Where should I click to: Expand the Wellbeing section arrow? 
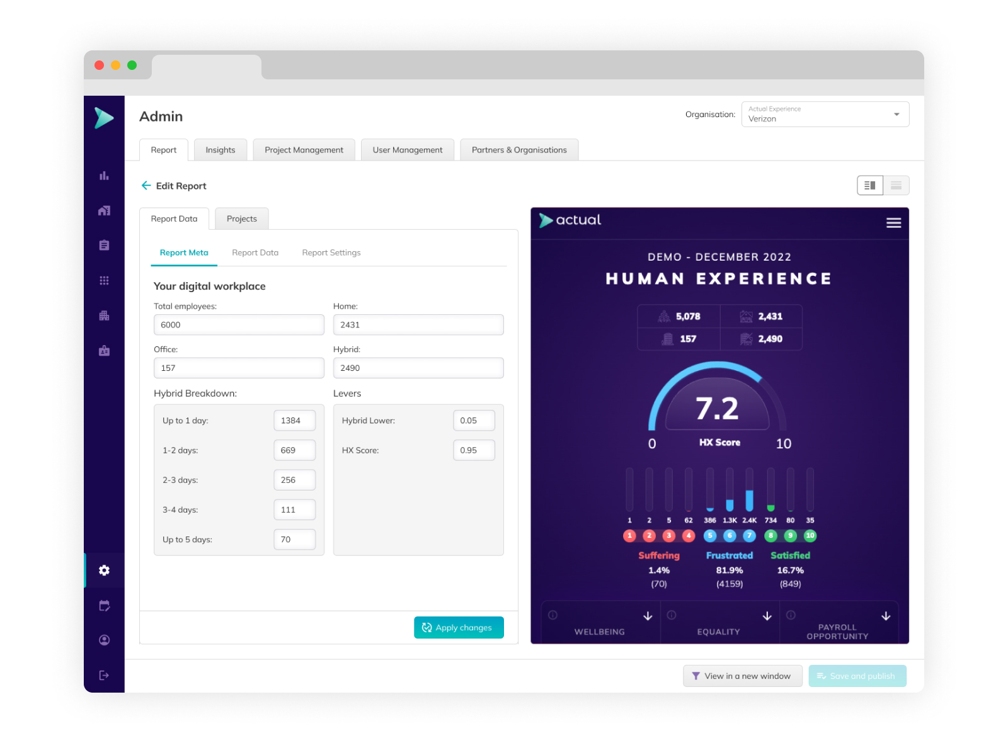(648, 616)
